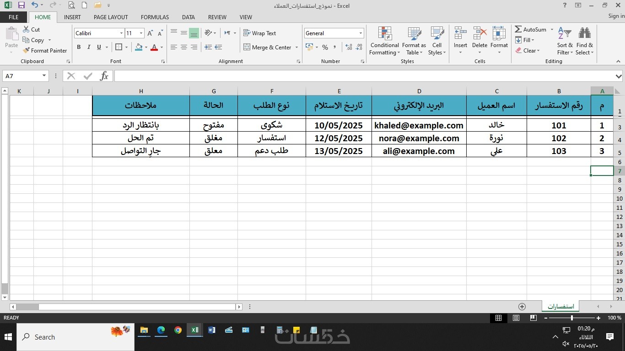Click the zoom slider handle
Viewport: 625px width, 351px height.
click(x=571, y=318)
